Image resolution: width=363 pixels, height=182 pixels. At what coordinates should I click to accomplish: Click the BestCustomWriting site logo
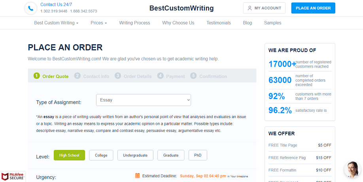point(181,8)
